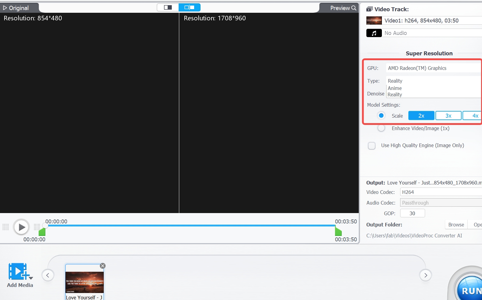Click the GOP input field
482x300 pixels.
click(x=412, y=213)
